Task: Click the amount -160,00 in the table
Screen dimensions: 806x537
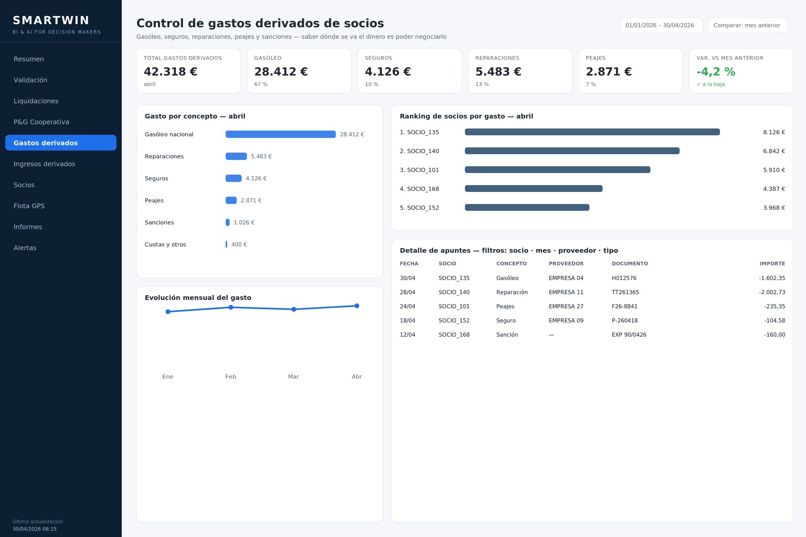Action: (775, 335)
